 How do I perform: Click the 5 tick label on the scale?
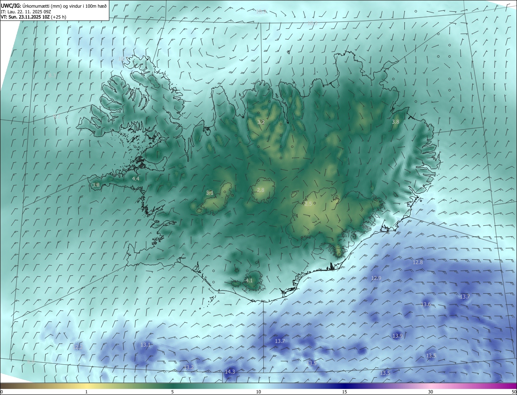(x=172, y=392)
